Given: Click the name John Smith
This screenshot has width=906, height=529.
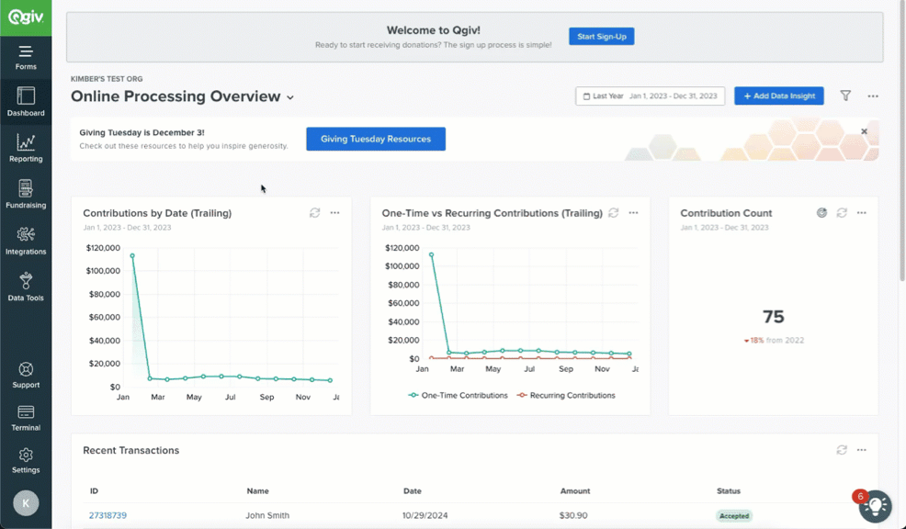Looking at the screenshot, I should tap(267, 516).
